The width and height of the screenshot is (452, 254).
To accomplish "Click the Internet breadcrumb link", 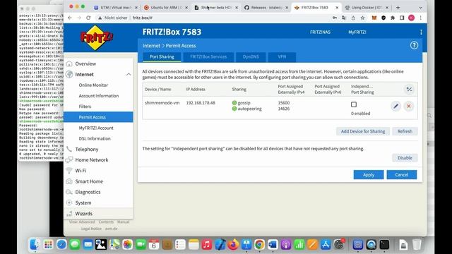I will 151,46.
